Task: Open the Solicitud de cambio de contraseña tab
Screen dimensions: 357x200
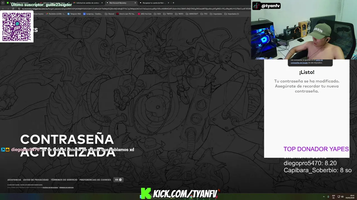Action: (88, 3)
